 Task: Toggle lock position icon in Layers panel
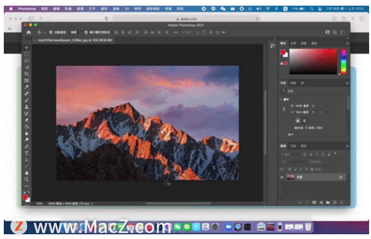tap(301, 169)
